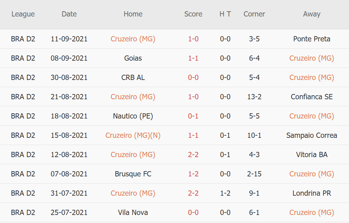The image size is (349, 223).
Task: Click the 1-0 score on 11-09-2021
Action: 193,39
